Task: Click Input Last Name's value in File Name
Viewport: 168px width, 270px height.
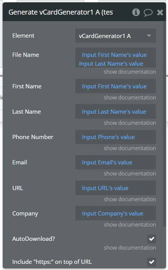Action: click(111, 63)
